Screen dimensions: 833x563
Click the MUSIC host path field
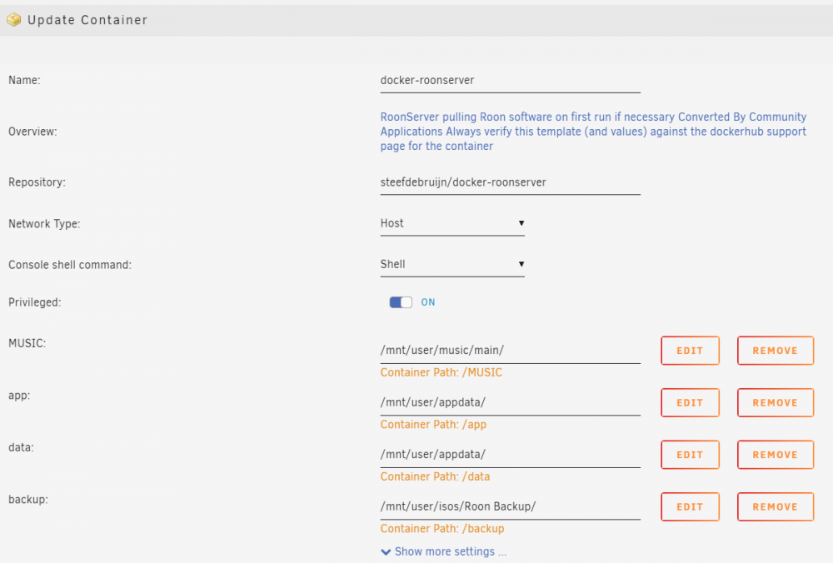pos(510,351)
